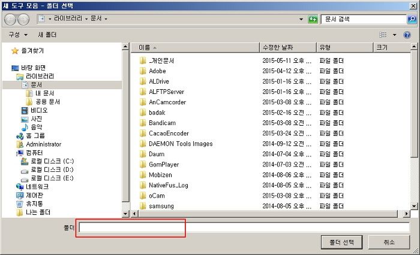The height and width of the screenshot is (255, 420).
Task: Click in the 문서 검색 search box
Action: click(364, 19)
